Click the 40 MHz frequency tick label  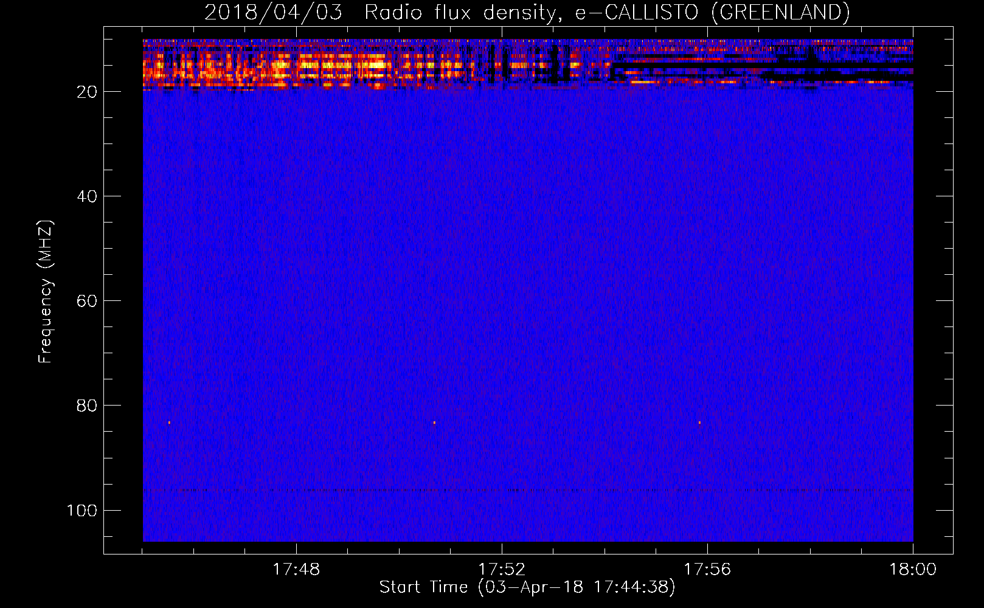(x=87, y=196)
